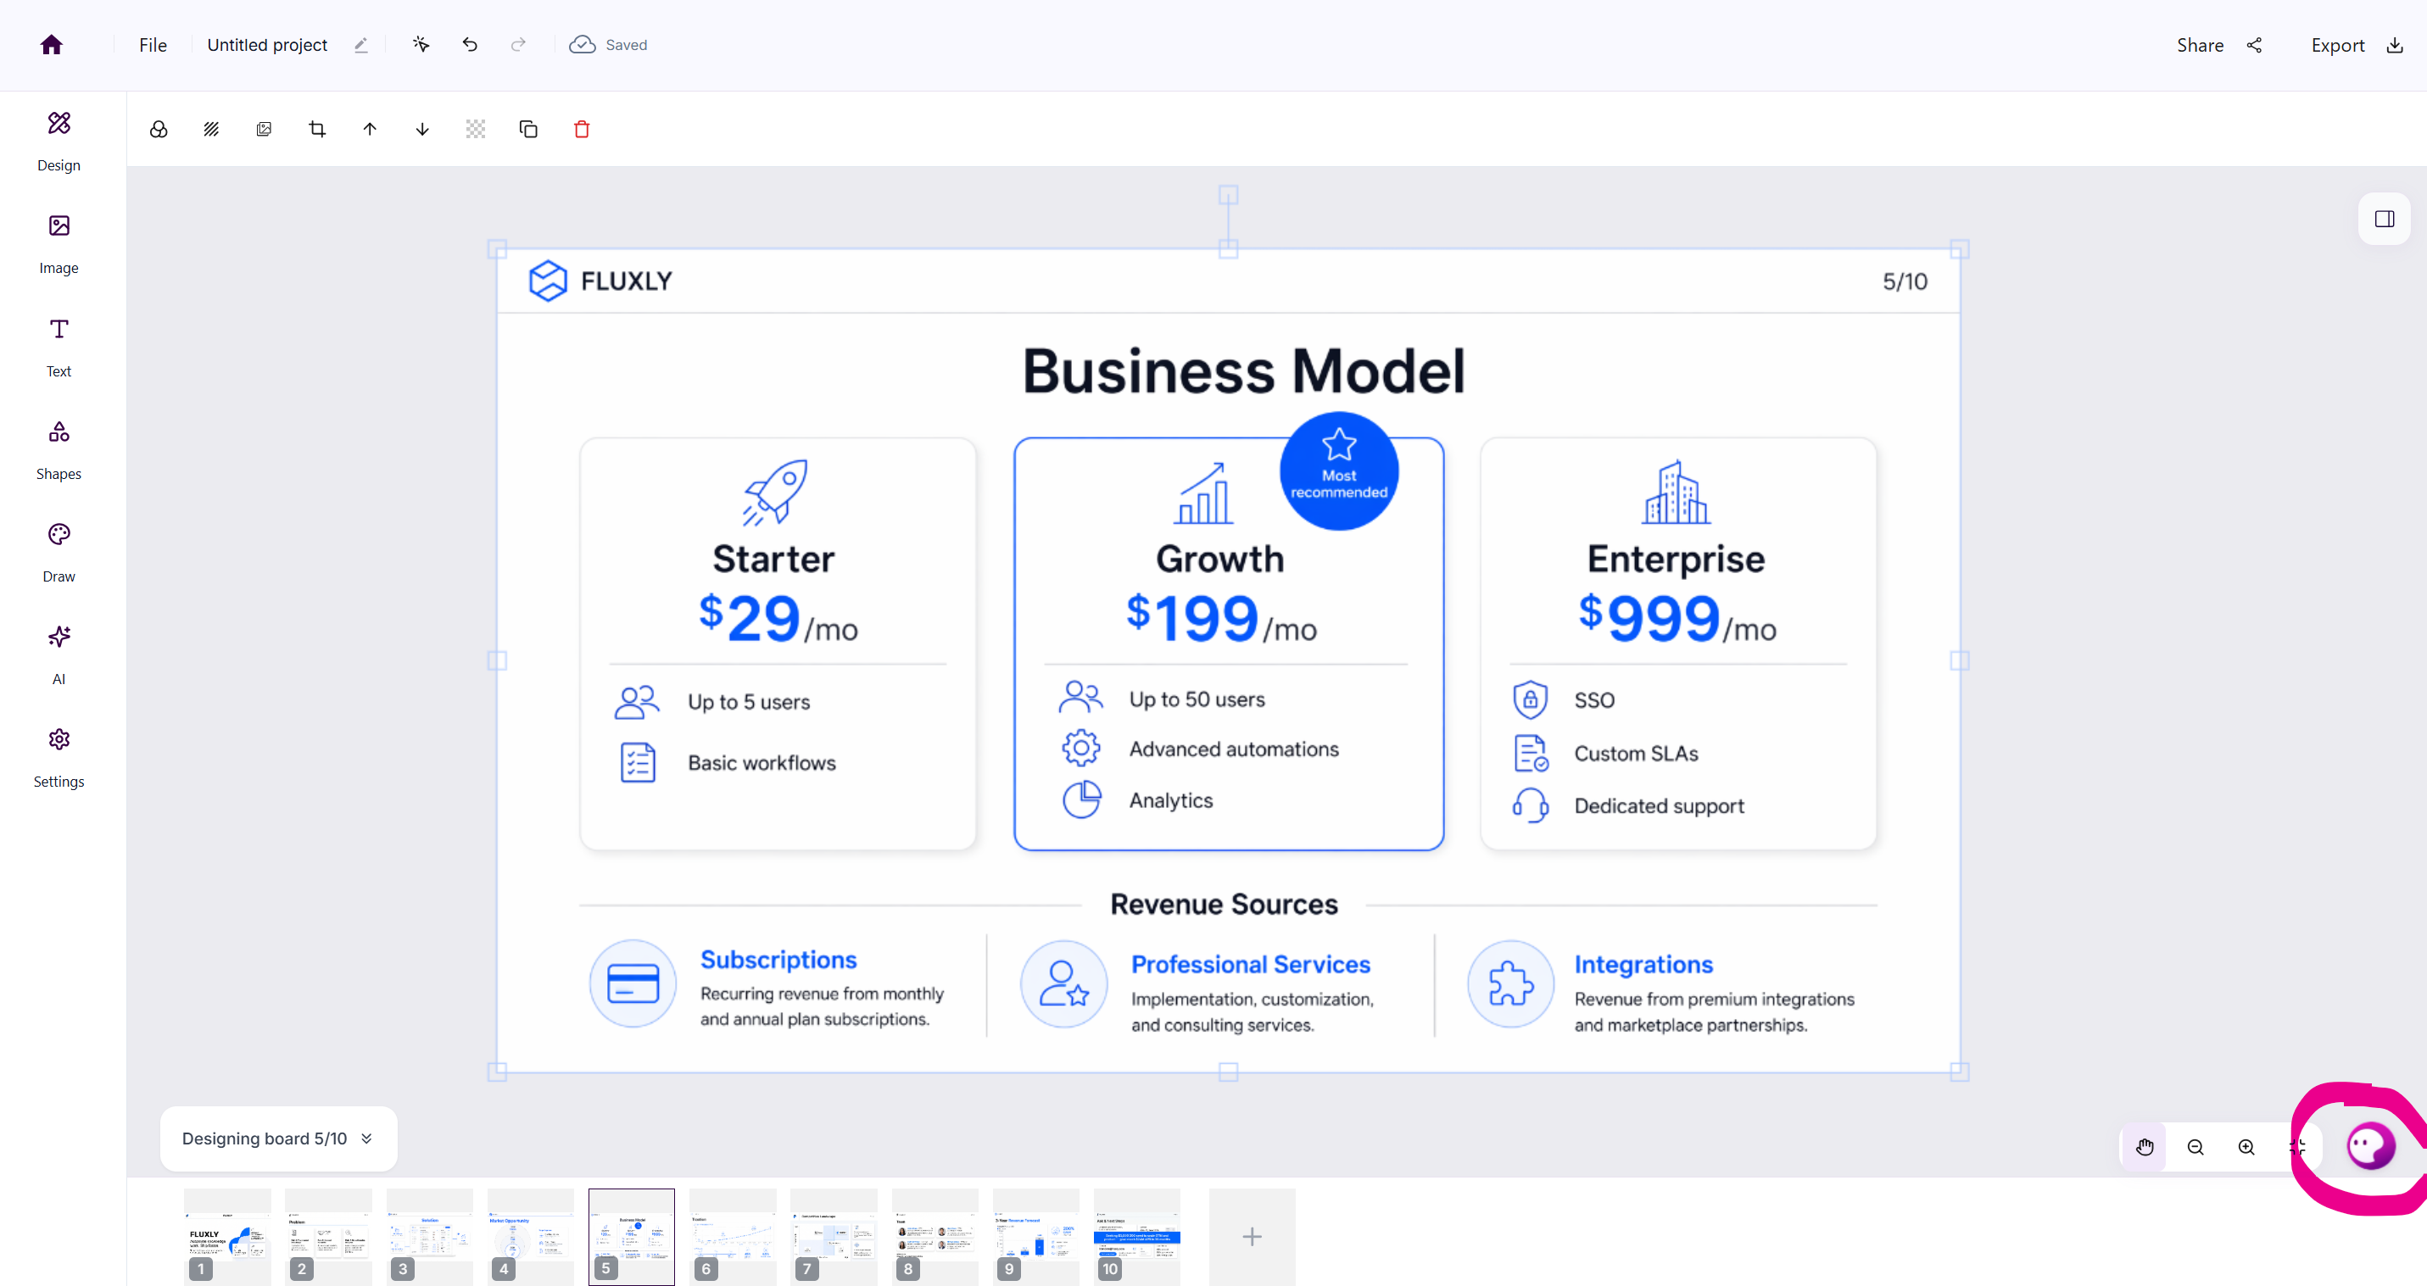This screenshot has height=1286, width=2427.
Task: Select slide thumbnail 3
Action: (x=430, y=1235)
